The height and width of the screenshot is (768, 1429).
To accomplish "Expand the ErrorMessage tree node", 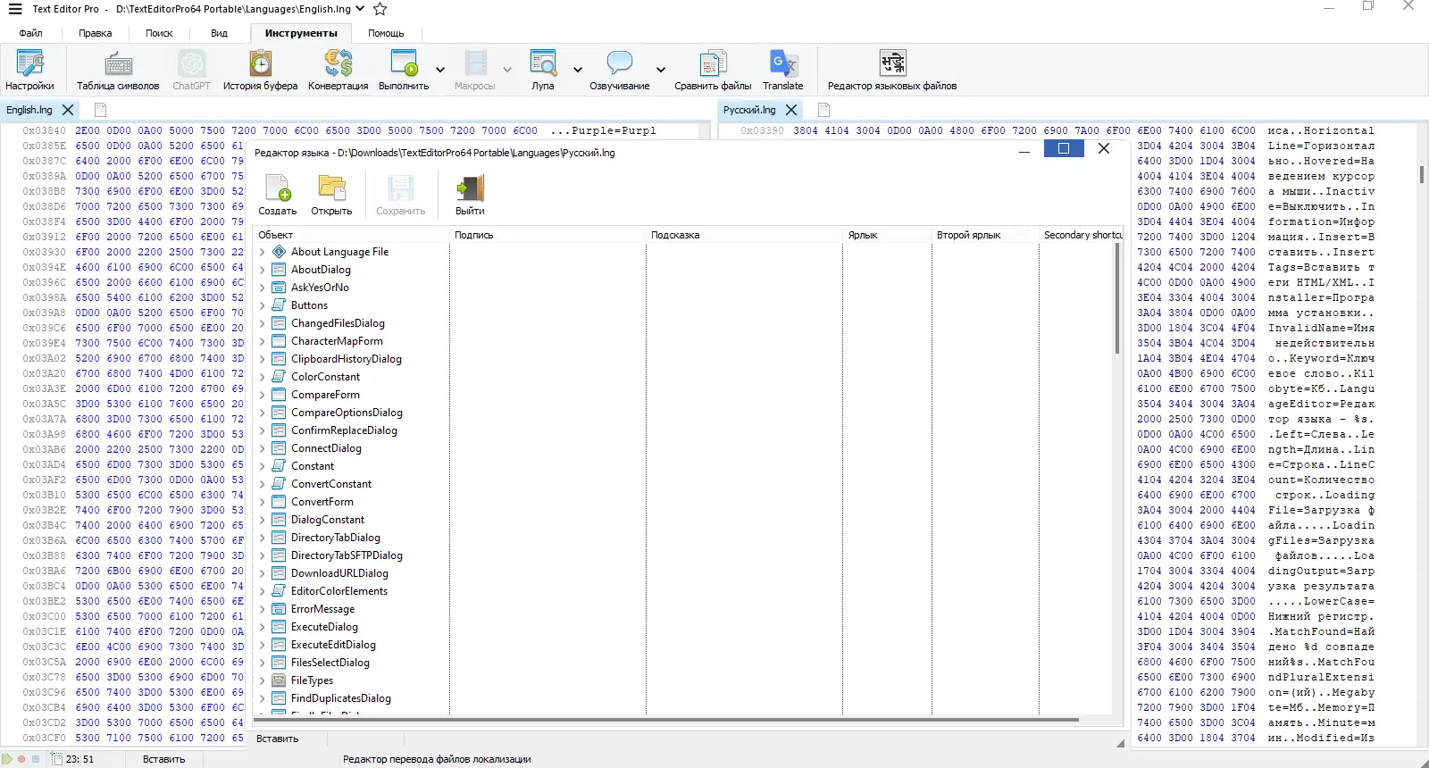I will point(263,609).
